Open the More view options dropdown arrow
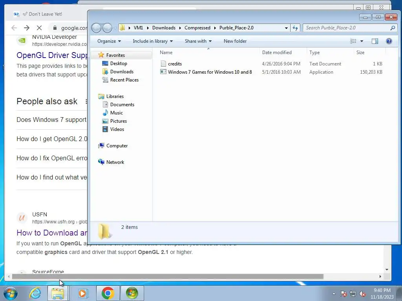Viewport: 402px width, 301px height. click(362, 41)
